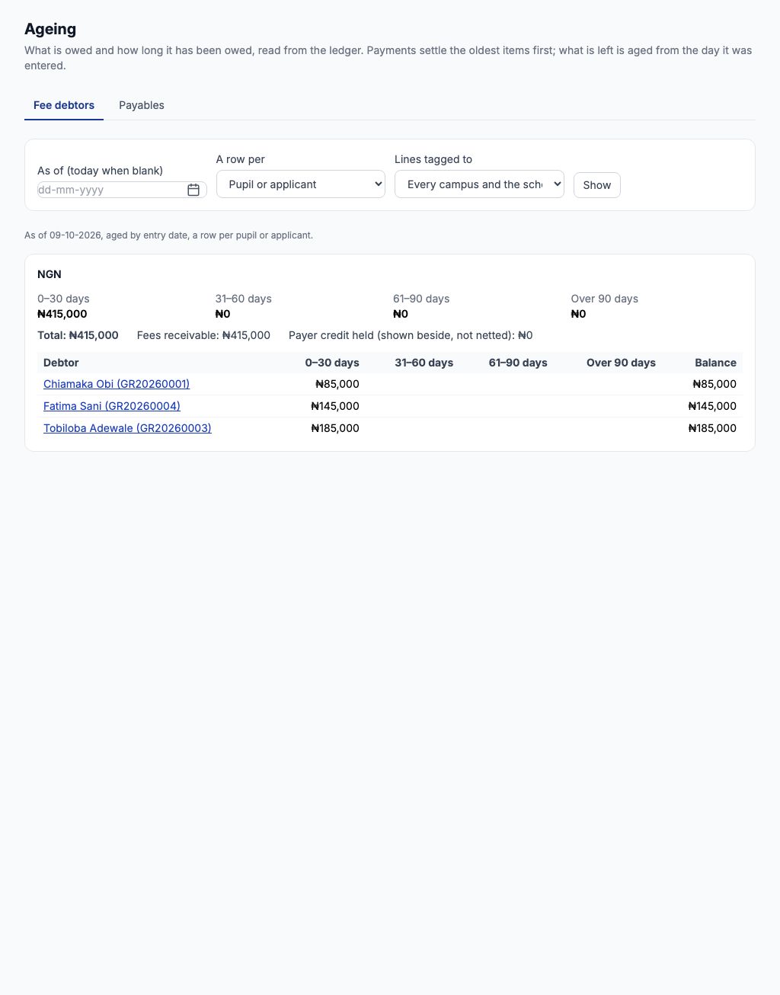Click the Balance column header
780x995 pixels.
click(x=715, y=363)
